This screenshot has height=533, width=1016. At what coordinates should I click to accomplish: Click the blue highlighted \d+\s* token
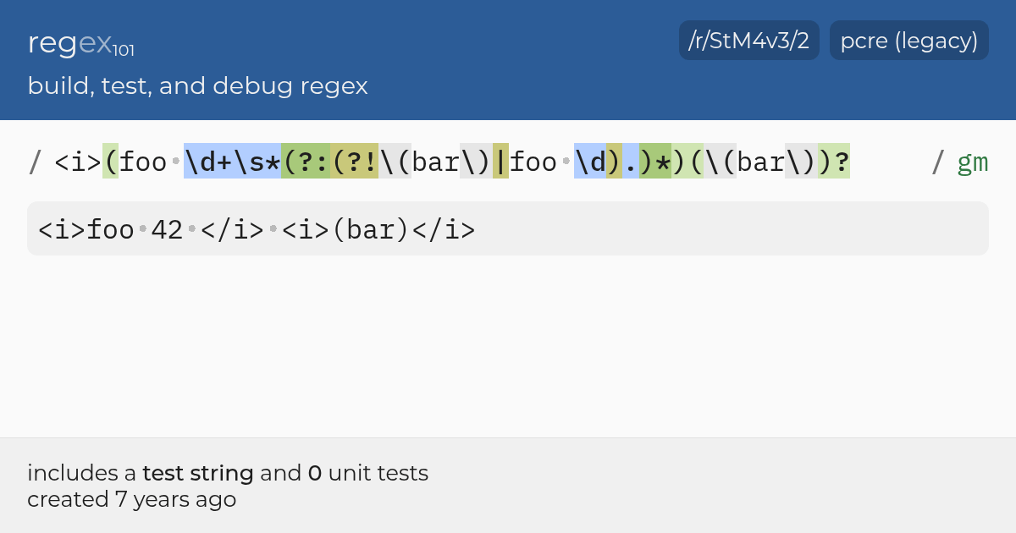coord(232,162)
